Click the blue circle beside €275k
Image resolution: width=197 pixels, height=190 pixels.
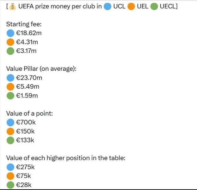[10, 167]
